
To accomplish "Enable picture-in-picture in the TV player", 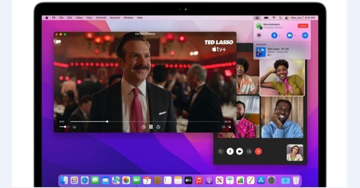I will 229,127.
